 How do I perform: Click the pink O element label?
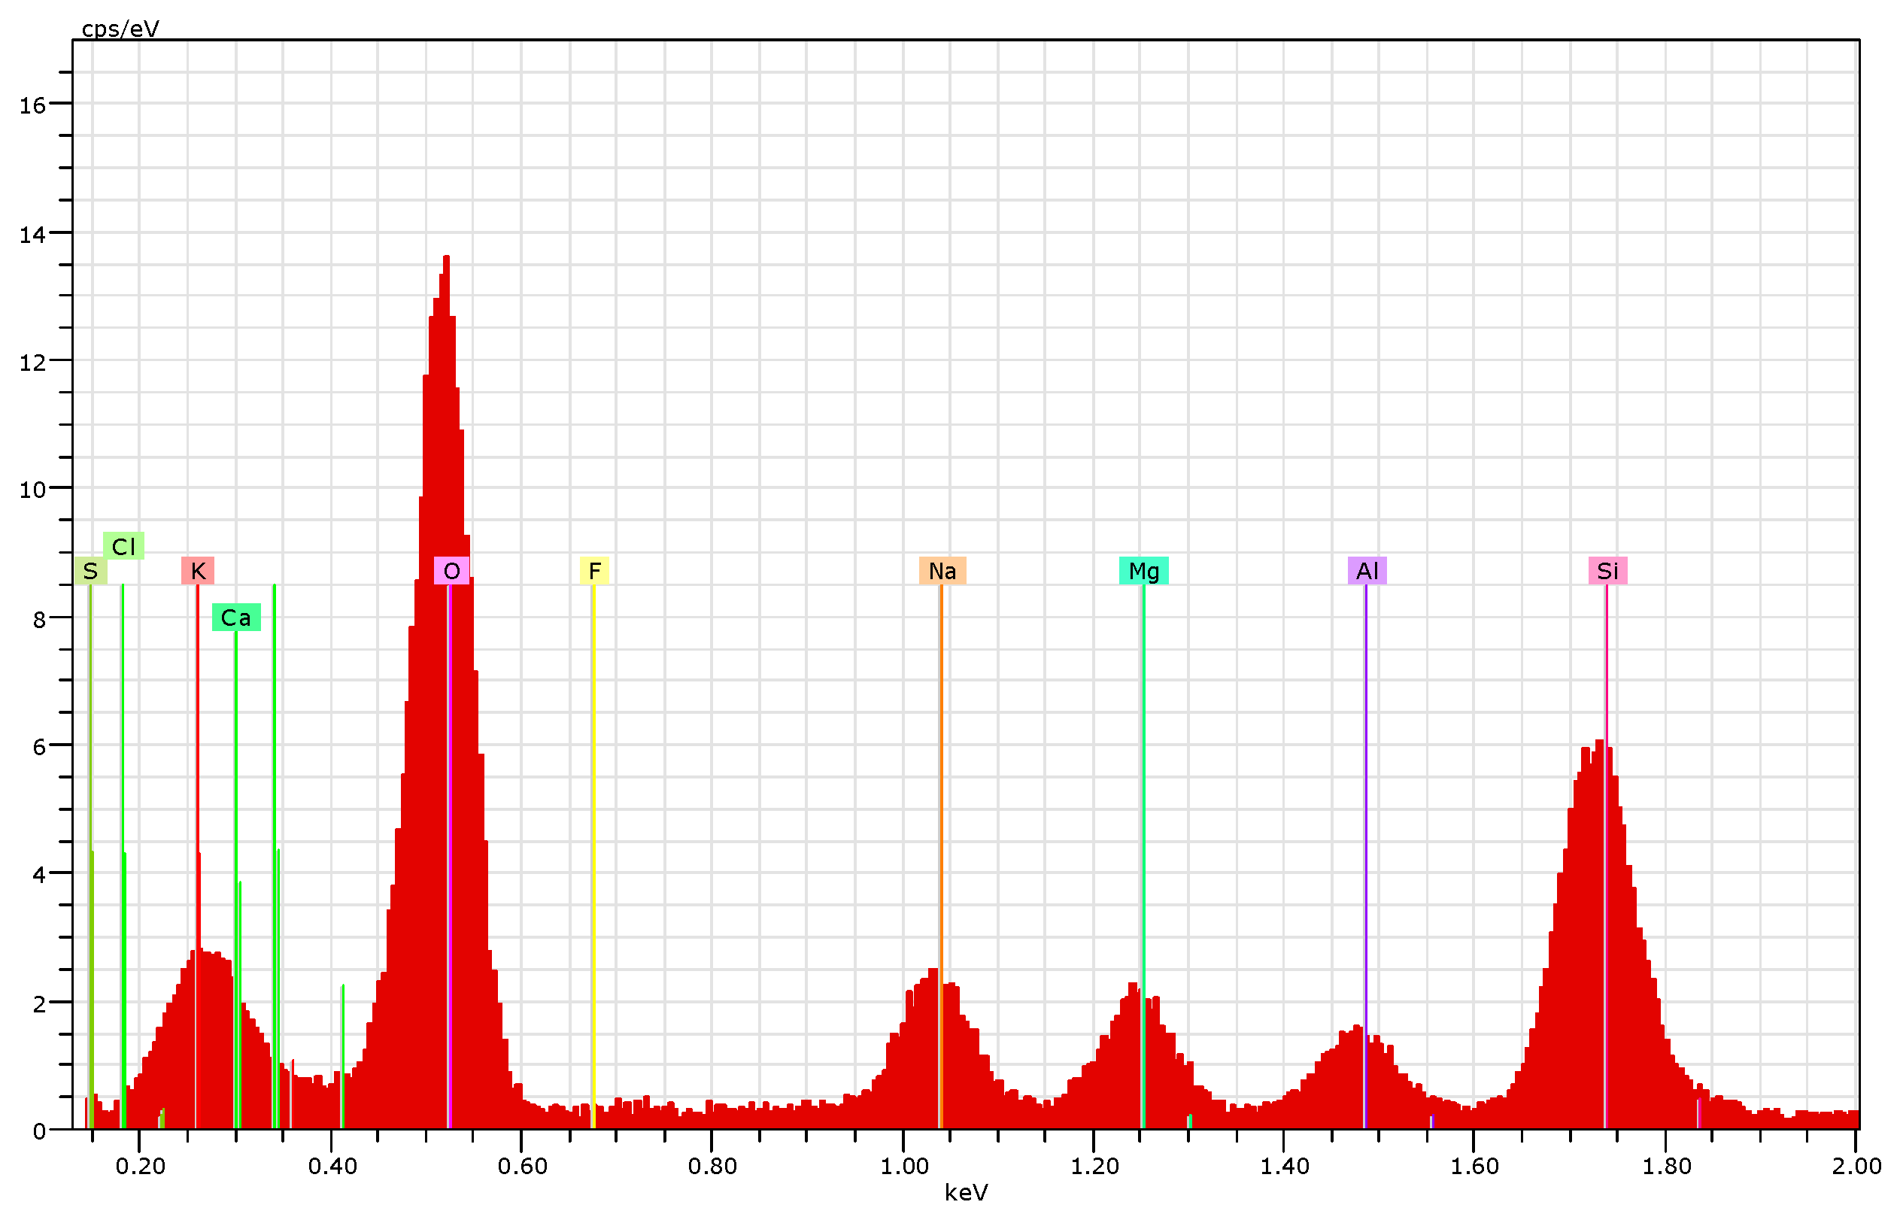[x=451, y=571]
